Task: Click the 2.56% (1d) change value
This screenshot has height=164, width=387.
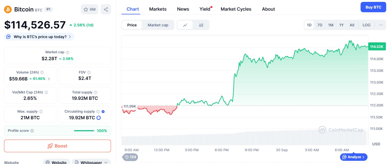Action: click(81, 25)
